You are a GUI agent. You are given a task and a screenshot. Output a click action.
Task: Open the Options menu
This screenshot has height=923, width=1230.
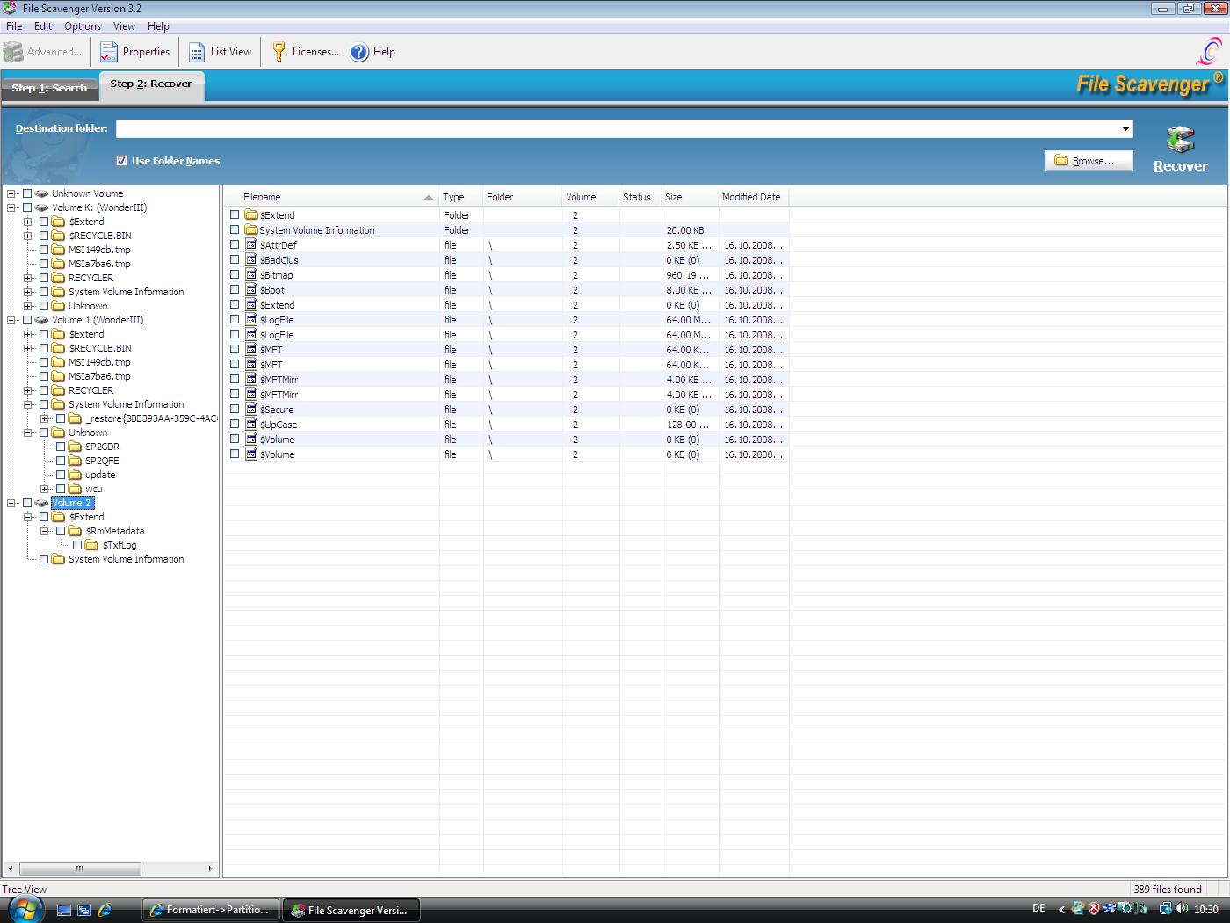pos(83,26)
